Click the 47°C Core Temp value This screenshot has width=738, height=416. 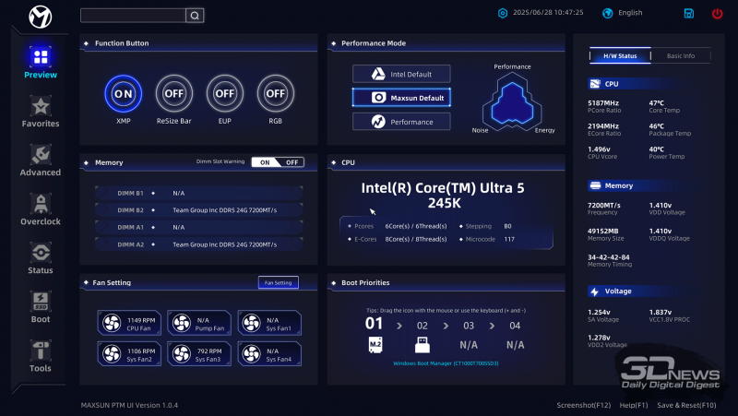click(656, 103)
